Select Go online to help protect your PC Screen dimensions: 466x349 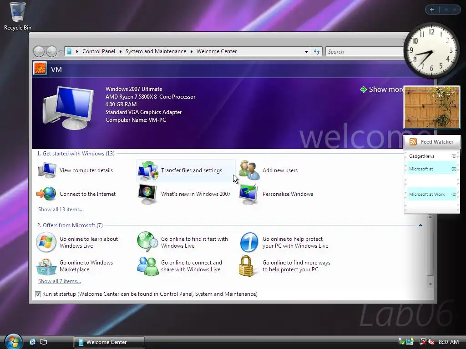(x=295, y=242)
